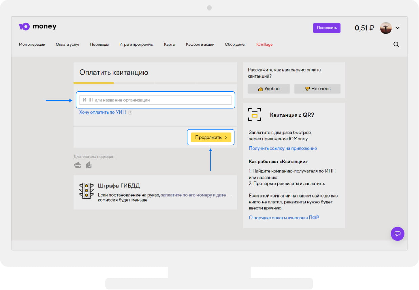Click the Хочу оплатить по УИН link
This screenshot has width=419, height=290.
(x=102, y=112)
